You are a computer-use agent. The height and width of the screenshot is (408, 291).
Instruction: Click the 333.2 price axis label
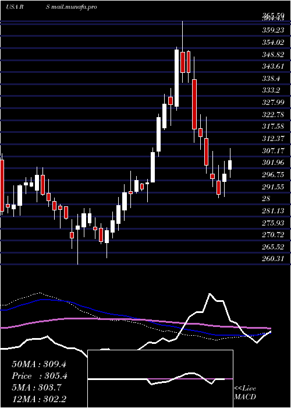271,90
